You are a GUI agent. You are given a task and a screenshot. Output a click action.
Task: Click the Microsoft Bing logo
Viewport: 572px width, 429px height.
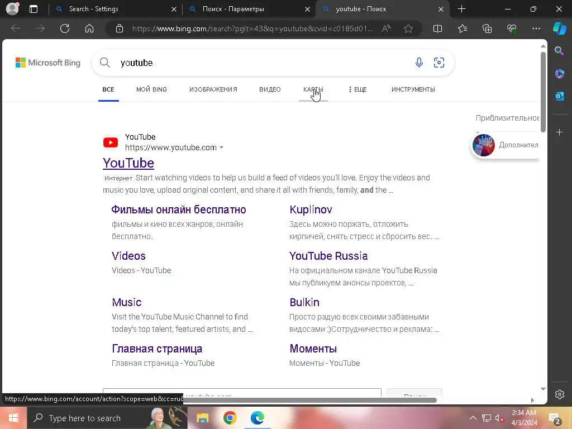[x=48, y=63]
